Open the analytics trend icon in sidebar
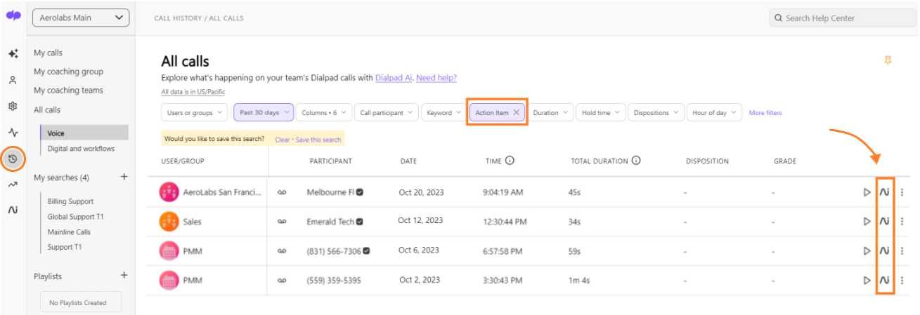The width and height of the screenshot is (920, 315). pyautogui.click(x=13, y=185)
